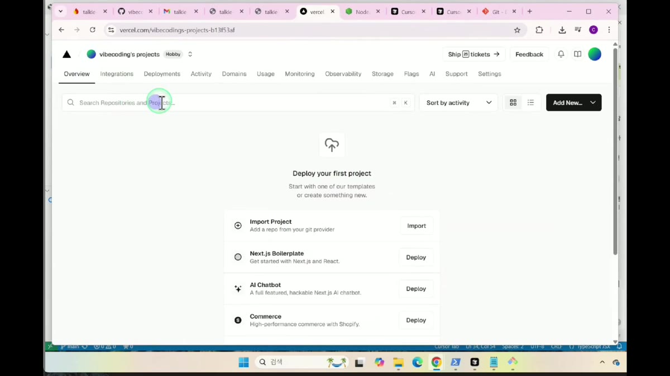
Task: Focus the Search Repositories and Projects field
Action: pos(238,102)
